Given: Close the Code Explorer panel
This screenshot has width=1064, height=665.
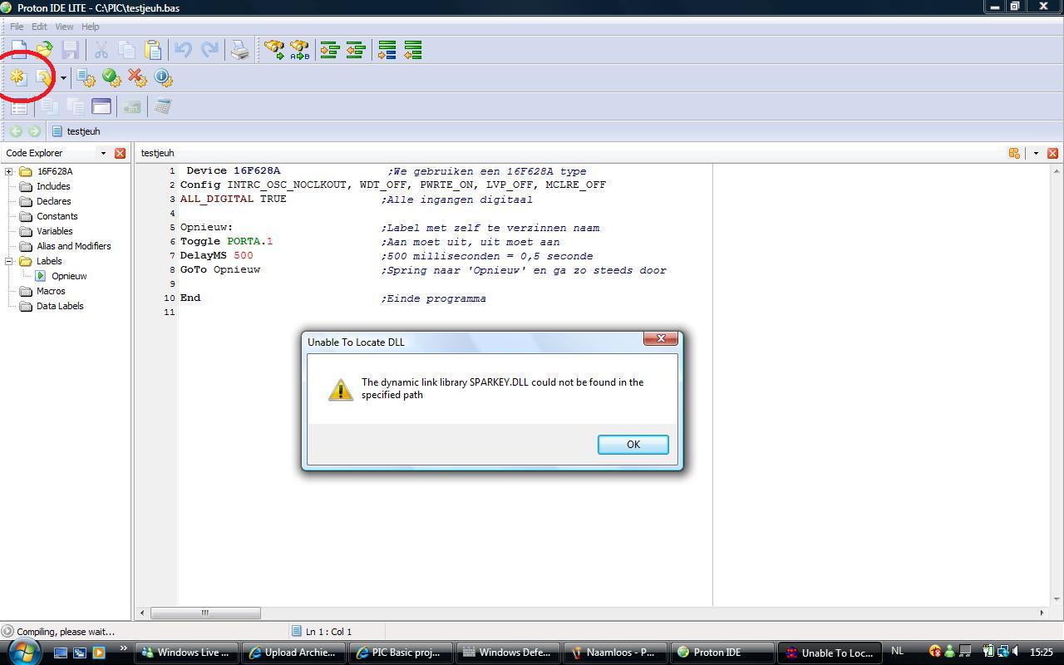Looking at the screenshot, I should pos(120,153).
